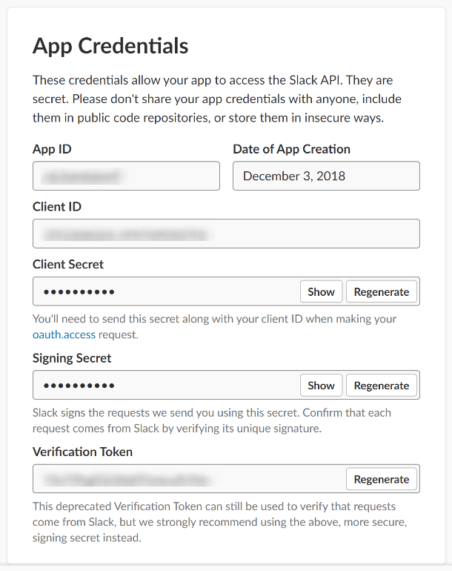Show the Client Secret value
452x571 pixels.
[x=321, y=291]
